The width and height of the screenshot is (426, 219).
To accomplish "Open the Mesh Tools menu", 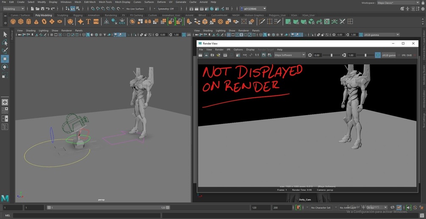I will click(x=105, y=2).
